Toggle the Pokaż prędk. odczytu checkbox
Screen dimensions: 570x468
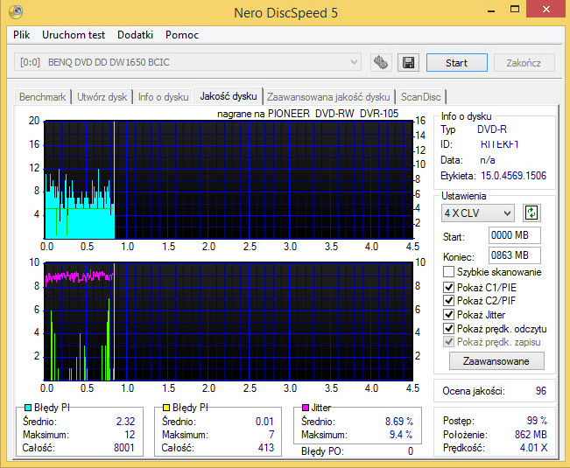click(448, 328)
